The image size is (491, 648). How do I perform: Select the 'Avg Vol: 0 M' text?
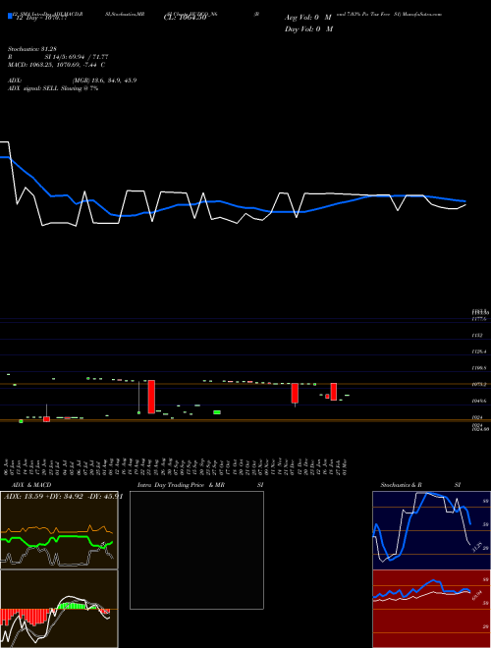click(x=308, y=18)
